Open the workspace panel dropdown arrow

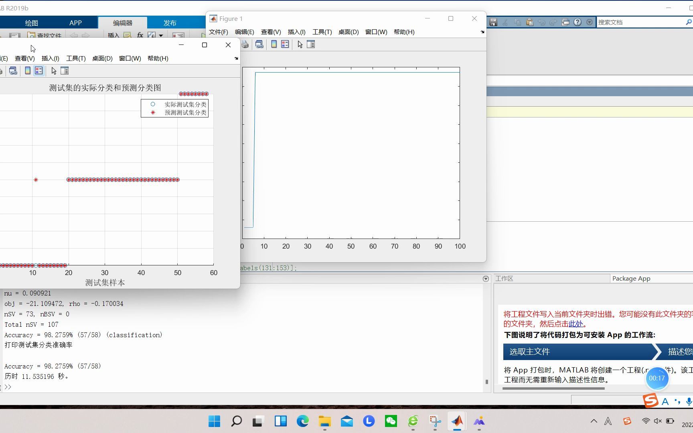point(486,278)
